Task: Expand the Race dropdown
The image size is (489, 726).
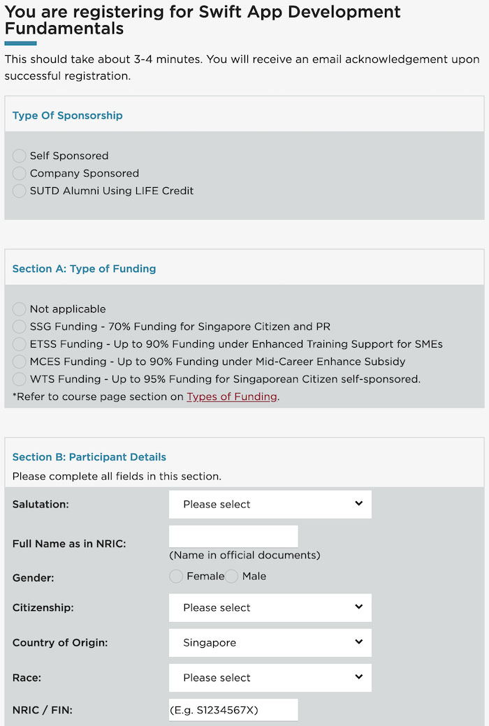Action: [x=270, y=677]
